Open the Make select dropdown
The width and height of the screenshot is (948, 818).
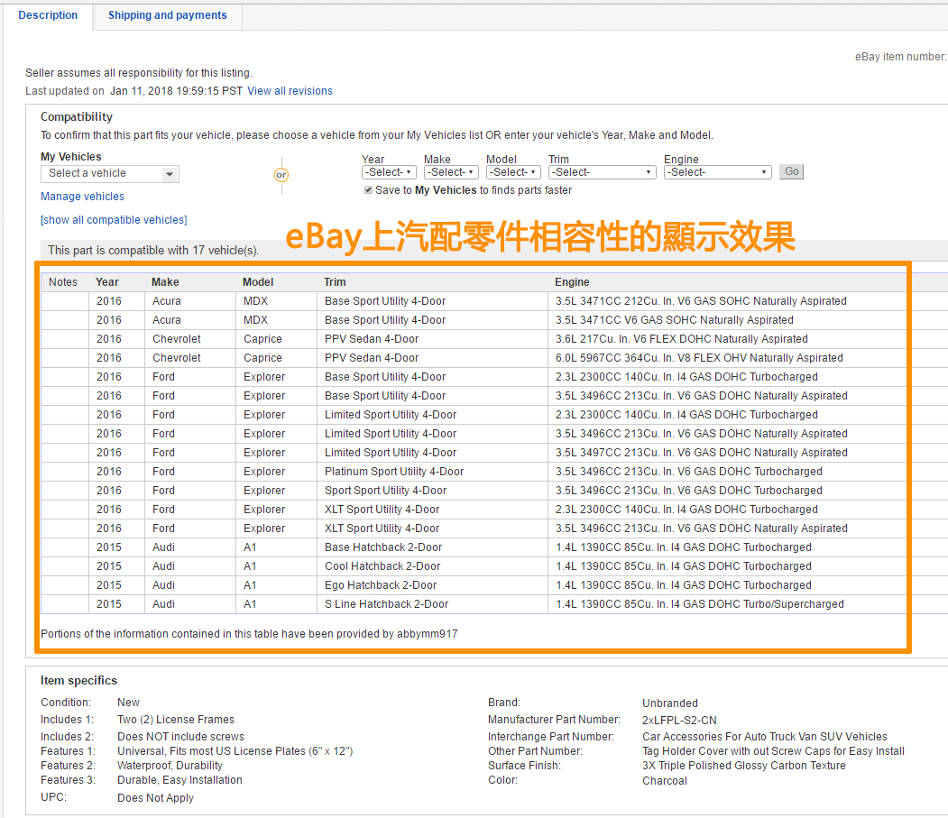[x=451, y=172]
